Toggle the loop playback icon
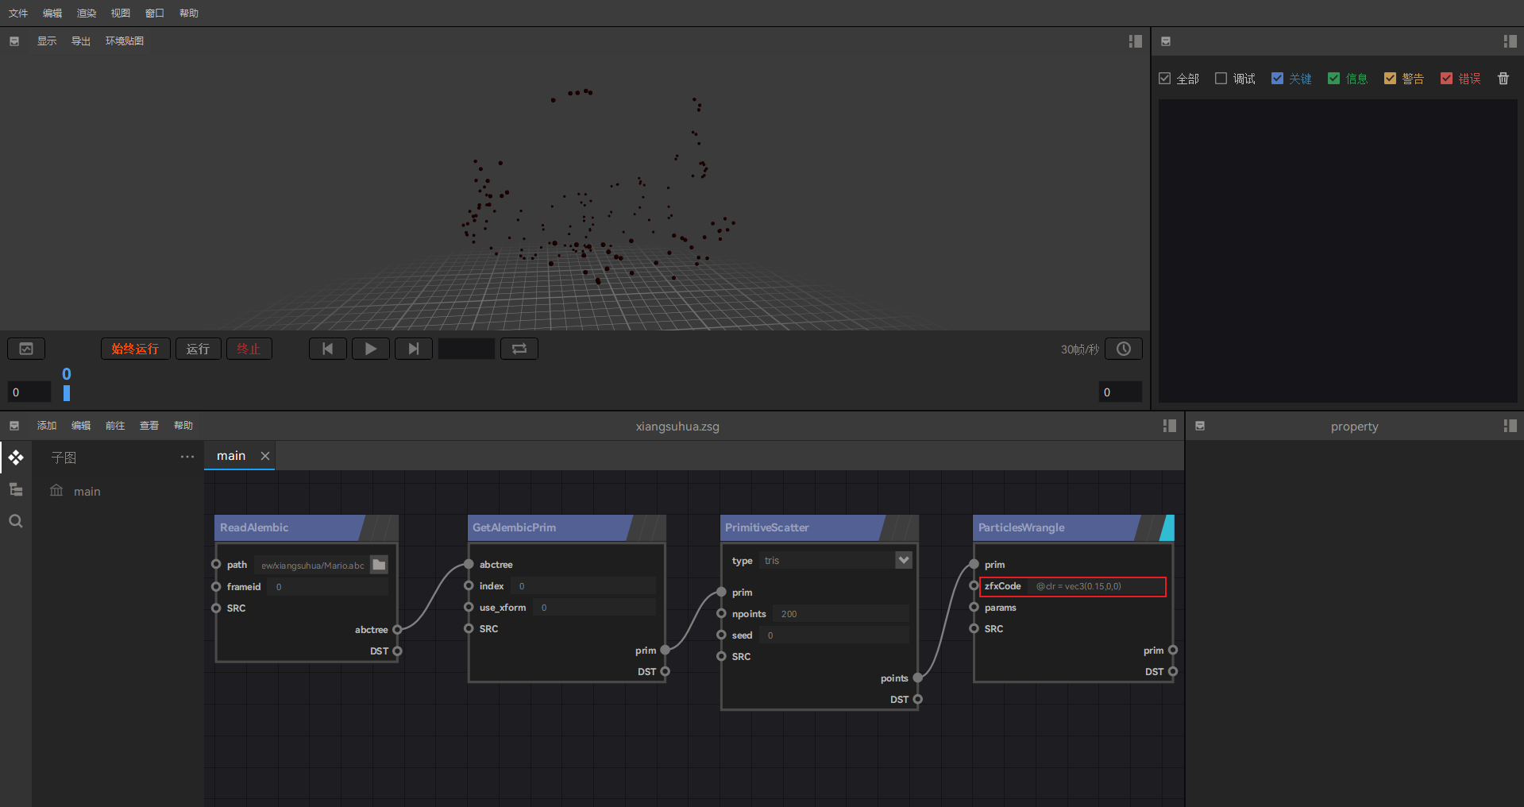 click(519, 349)
